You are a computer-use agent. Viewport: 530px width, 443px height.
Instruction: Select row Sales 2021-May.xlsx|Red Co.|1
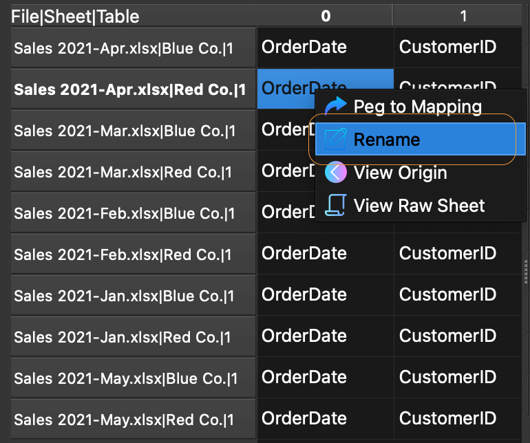[x=133, y=420]
